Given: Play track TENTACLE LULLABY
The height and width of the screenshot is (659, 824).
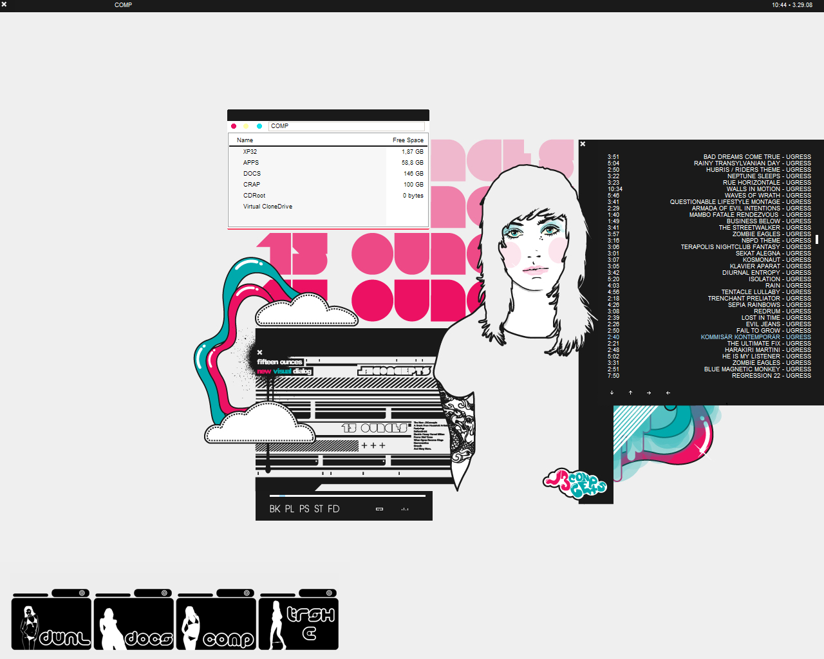Looking at the screenshot, I should point(766,292).
